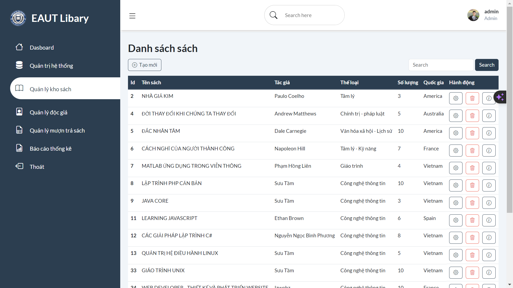Image resolution: width=513 pixels, height=288 pixels.
Task: Switch to Dasboard sidebar entry
Action: (42, 47)
